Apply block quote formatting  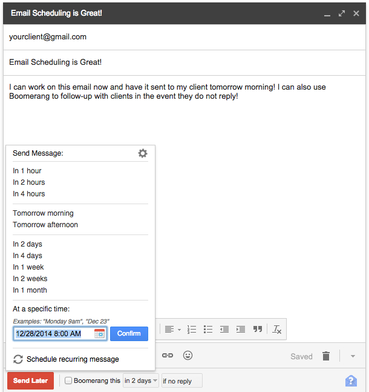(258, 329)
